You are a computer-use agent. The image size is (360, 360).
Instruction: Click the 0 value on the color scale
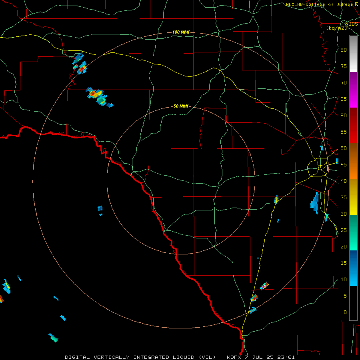pyautogui.click(x=345, y=312)
